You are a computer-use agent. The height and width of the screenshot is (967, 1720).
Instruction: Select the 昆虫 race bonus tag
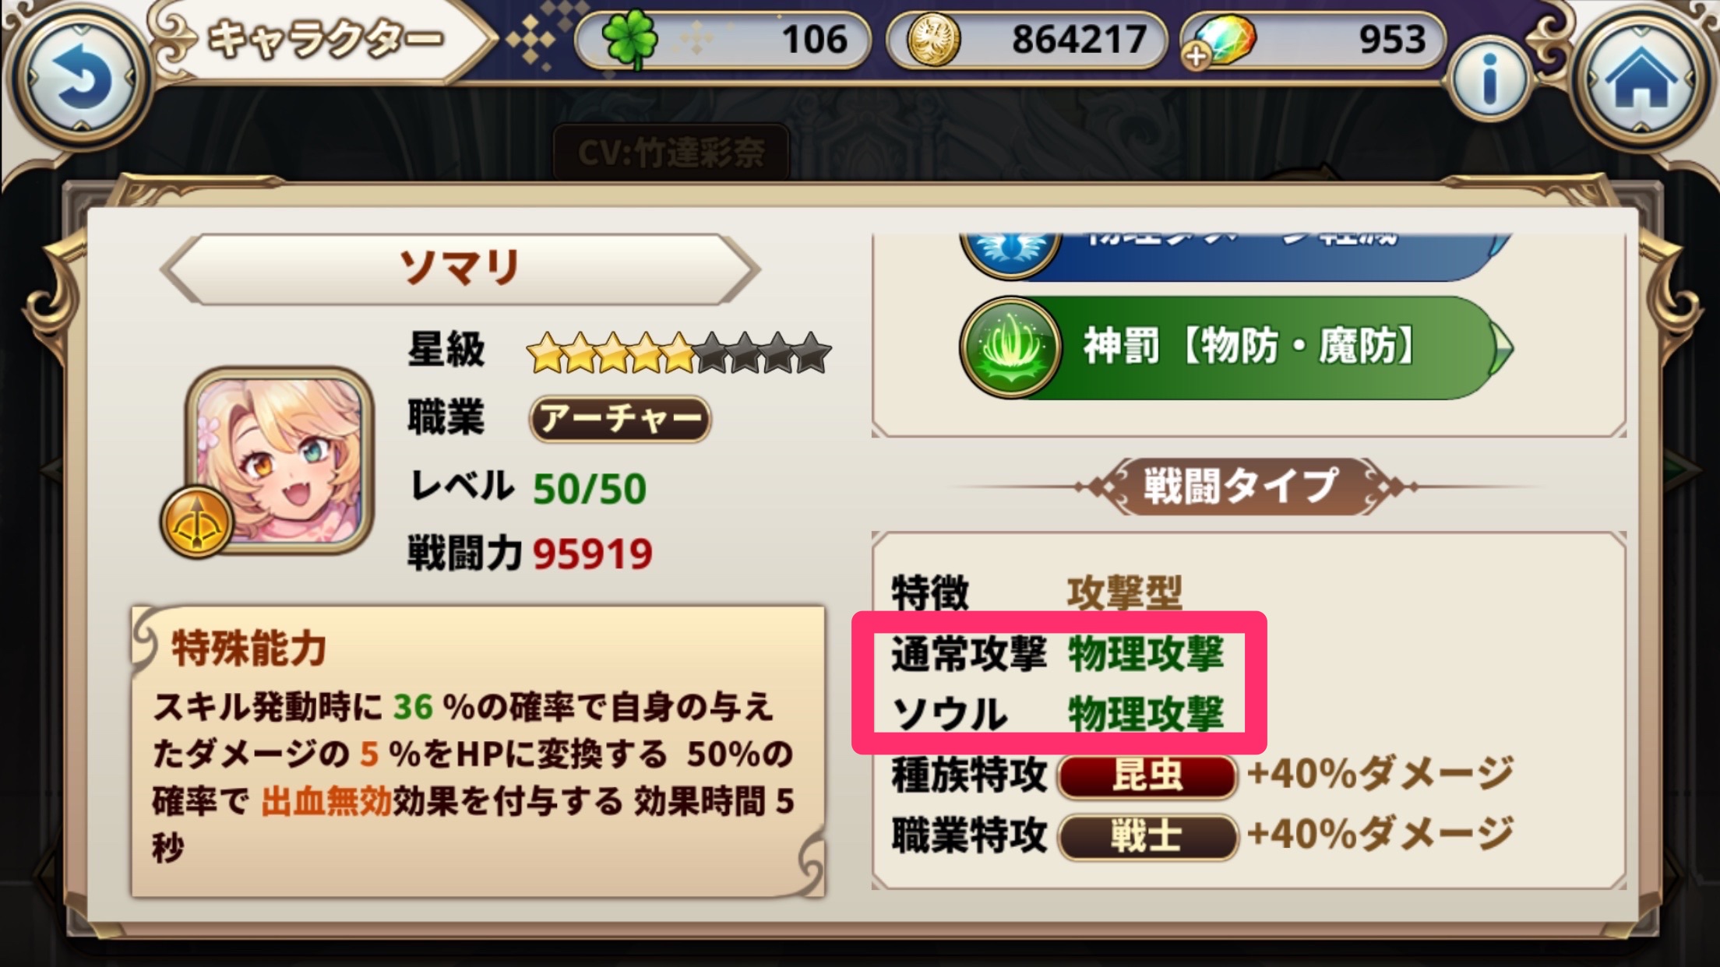[1147, 775]
